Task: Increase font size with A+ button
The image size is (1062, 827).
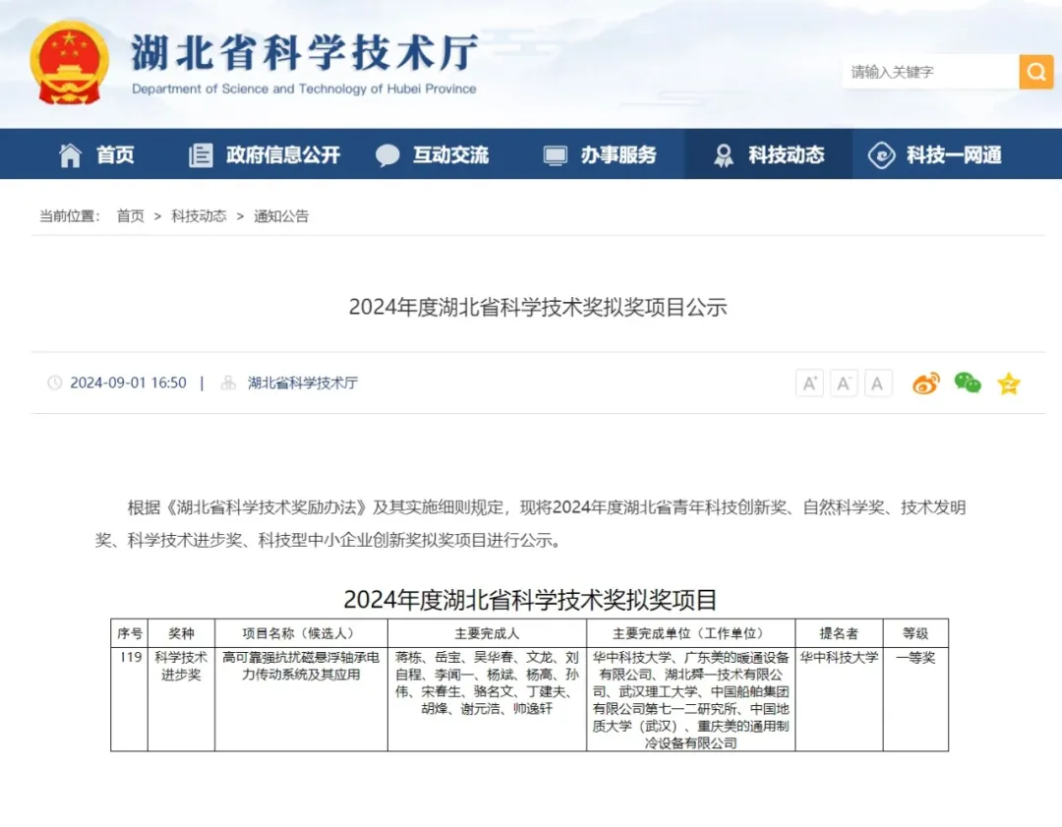Action: pos(809,384)
